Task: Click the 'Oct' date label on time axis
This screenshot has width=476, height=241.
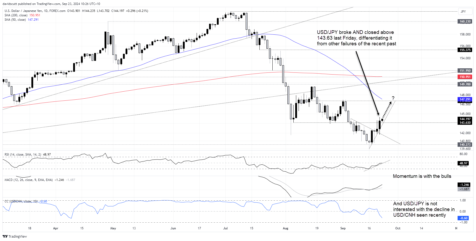Action: click(x=398, y=228)
